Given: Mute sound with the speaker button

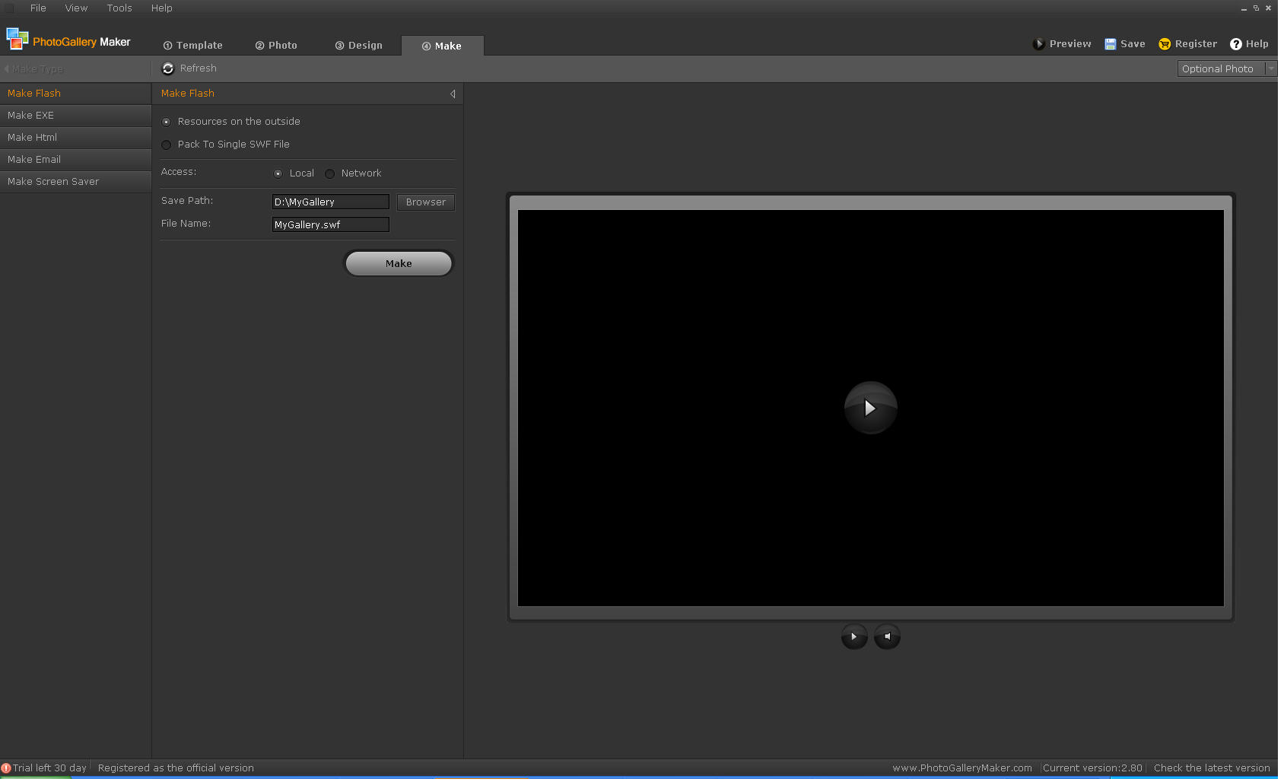Looking at the screenshot, I should point(888,637).
